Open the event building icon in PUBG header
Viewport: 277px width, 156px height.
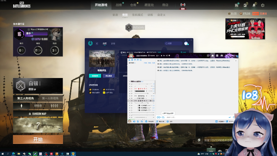click(x=237, y=5)
